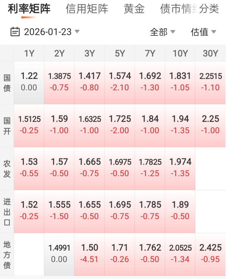
Task: Click the 国债 row header
Action: pyautogui.click(x=7, y=83)
